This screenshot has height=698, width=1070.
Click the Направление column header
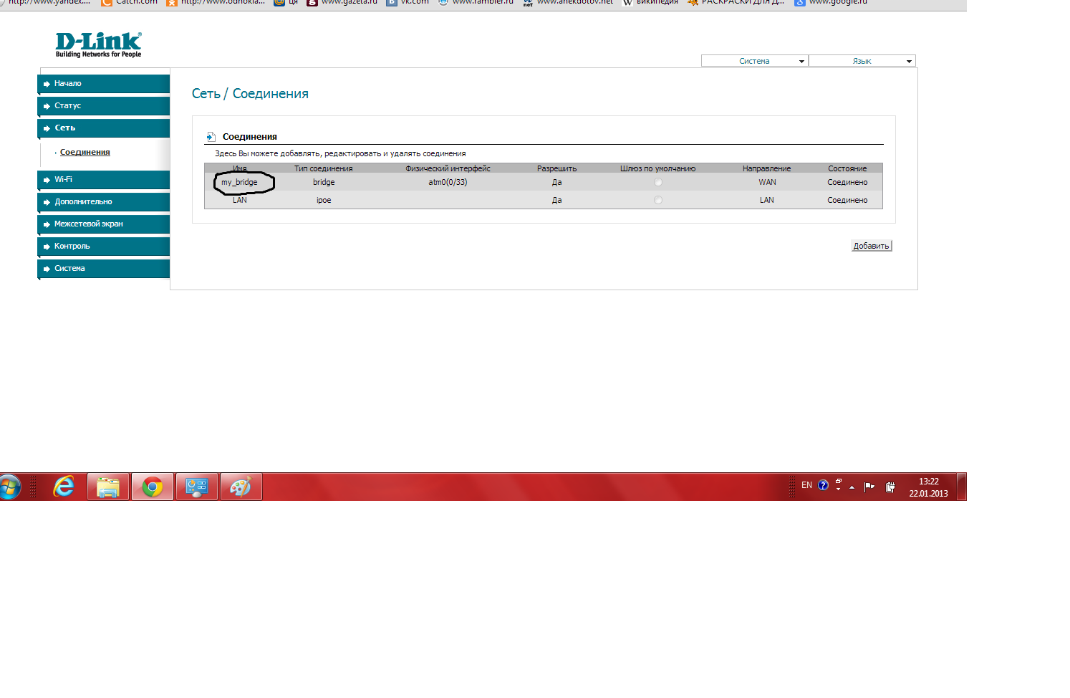click(767, 168)
